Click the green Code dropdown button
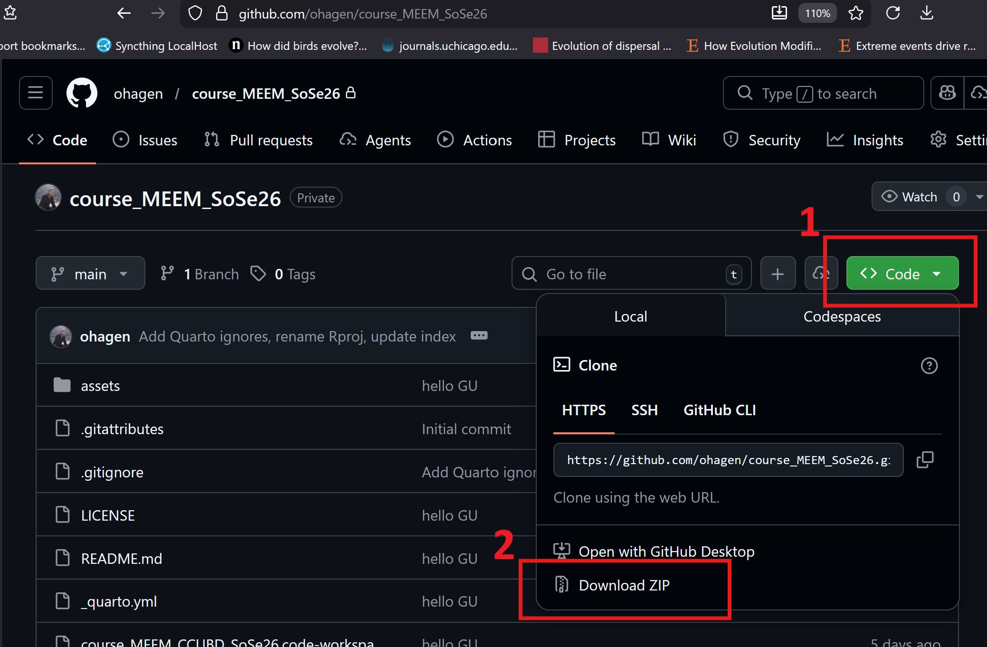Screen dimensions: 987x647 pos(902,274)
